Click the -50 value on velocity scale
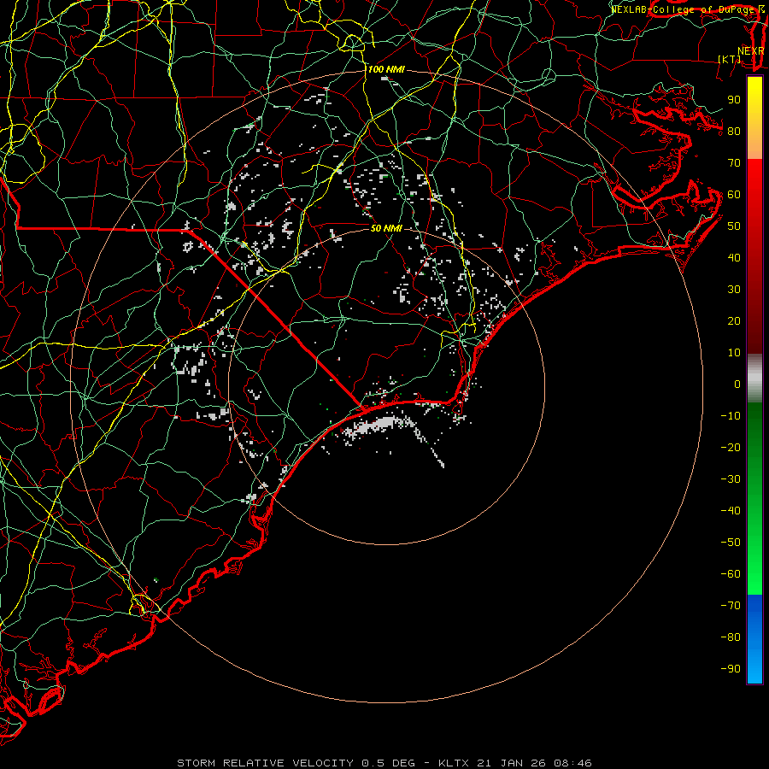The image size is (769, 769). (731, 543)
